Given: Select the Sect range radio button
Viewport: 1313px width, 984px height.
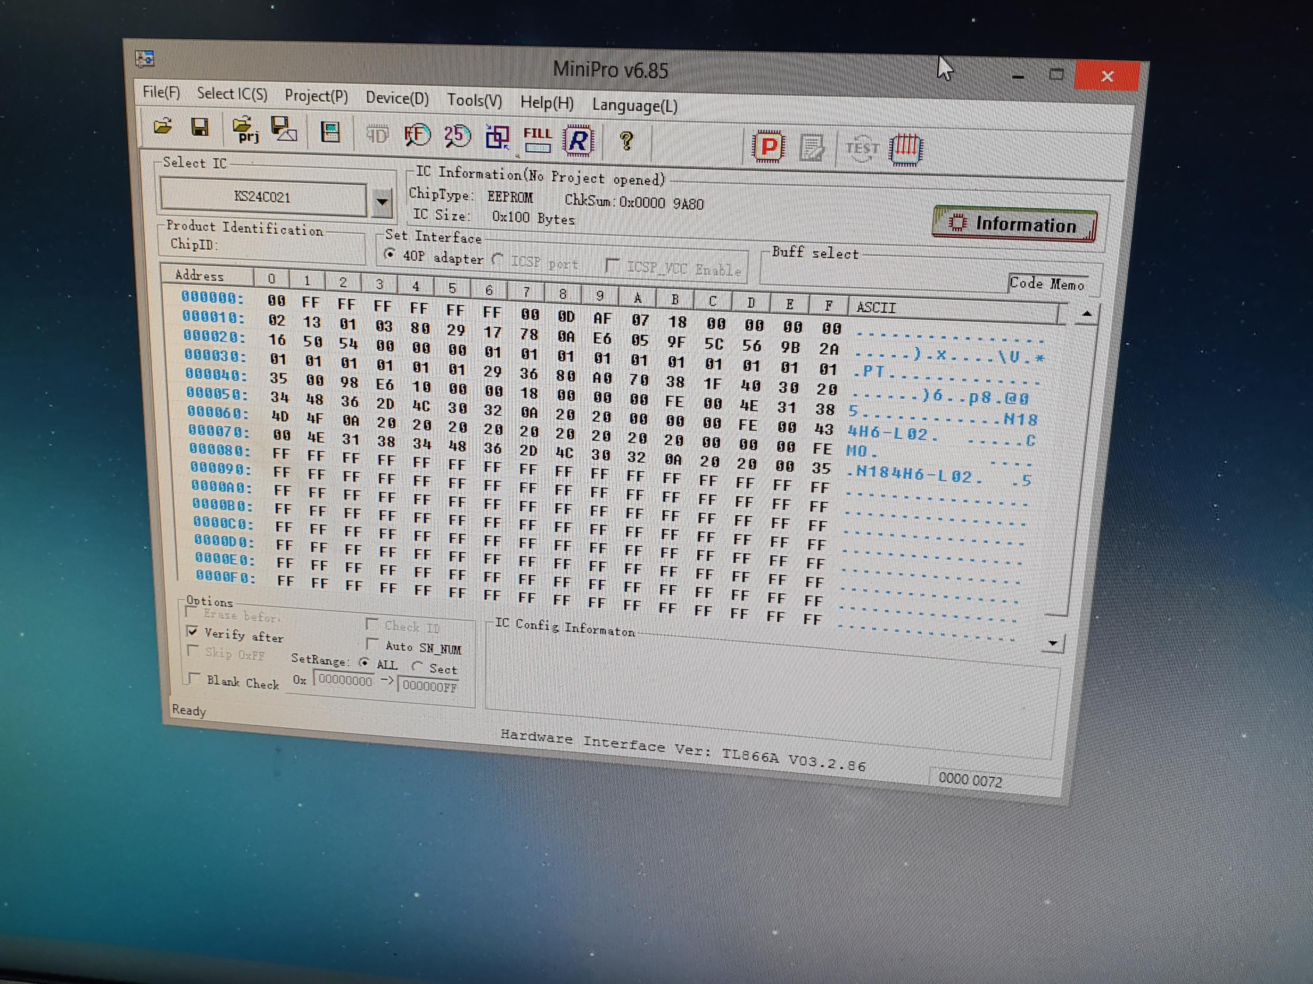Looking at the screenshot, I should [417, 666].
